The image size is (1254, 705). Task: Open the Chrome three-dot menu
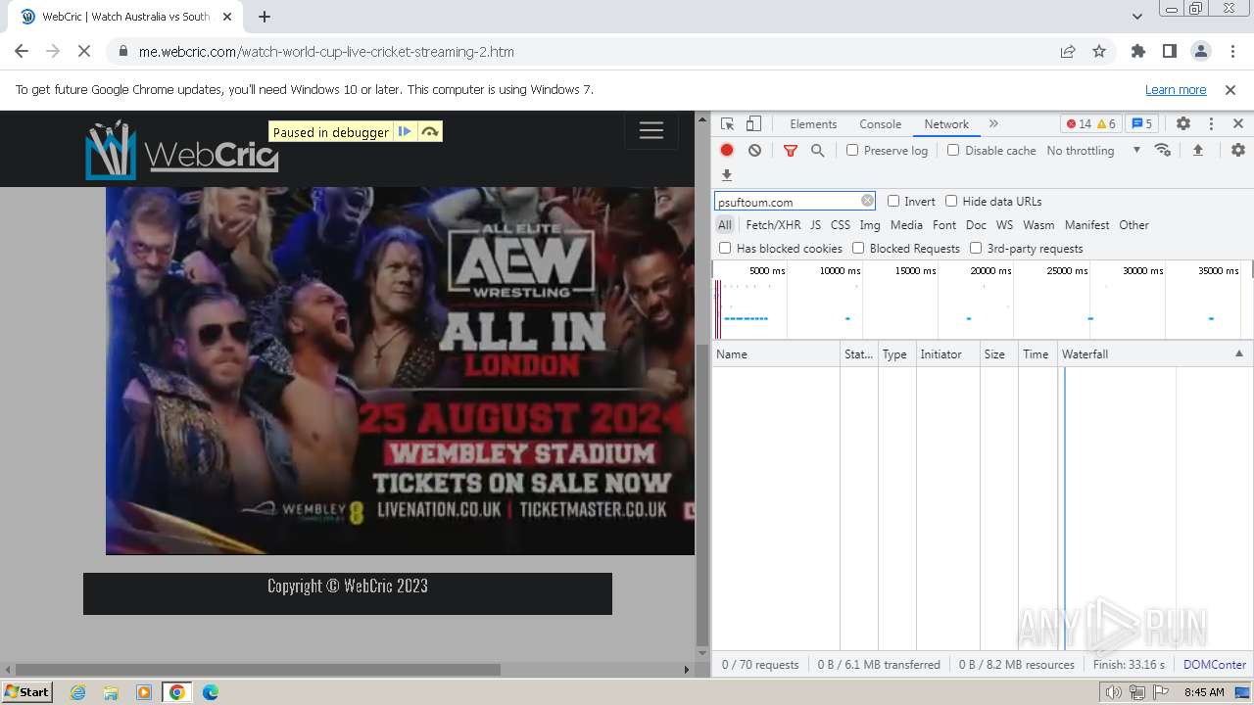(x=1231, y=51)
